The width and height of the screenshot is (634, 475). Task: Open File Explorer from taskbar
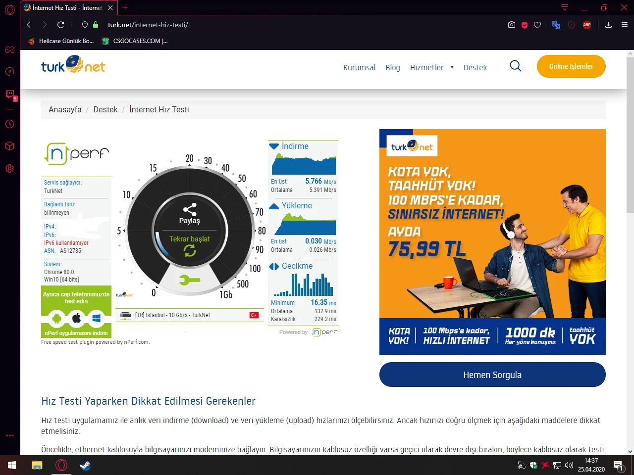tap(37, 465)
